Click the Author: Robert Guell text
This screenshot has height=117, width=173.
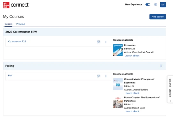point(135,108)
